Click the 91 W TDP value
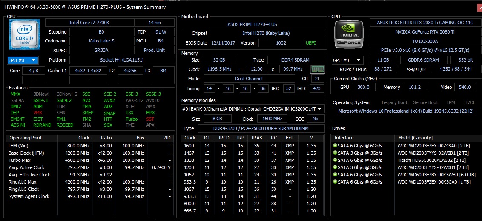Image resolution: width=482 pixels, height=221 pixels. [161, 32]
